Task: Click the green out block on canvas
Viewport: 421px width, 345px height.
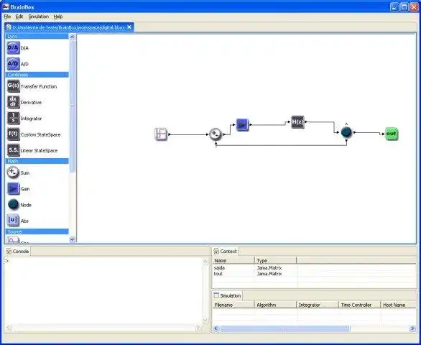Action: [x=392, y=134]
